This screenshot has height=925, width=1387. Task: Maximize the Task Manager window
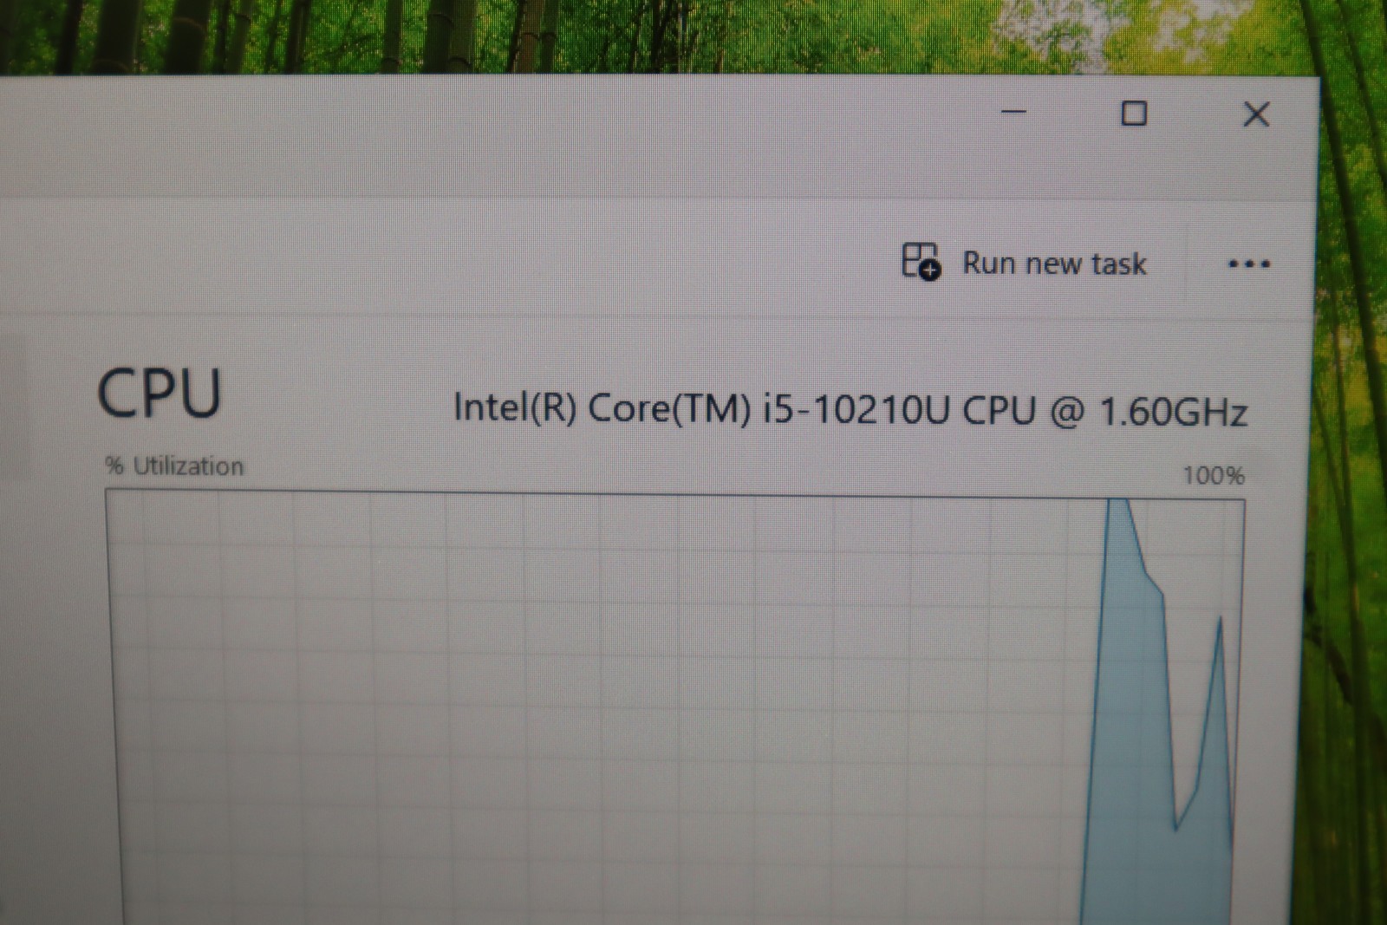[1134, 114]
